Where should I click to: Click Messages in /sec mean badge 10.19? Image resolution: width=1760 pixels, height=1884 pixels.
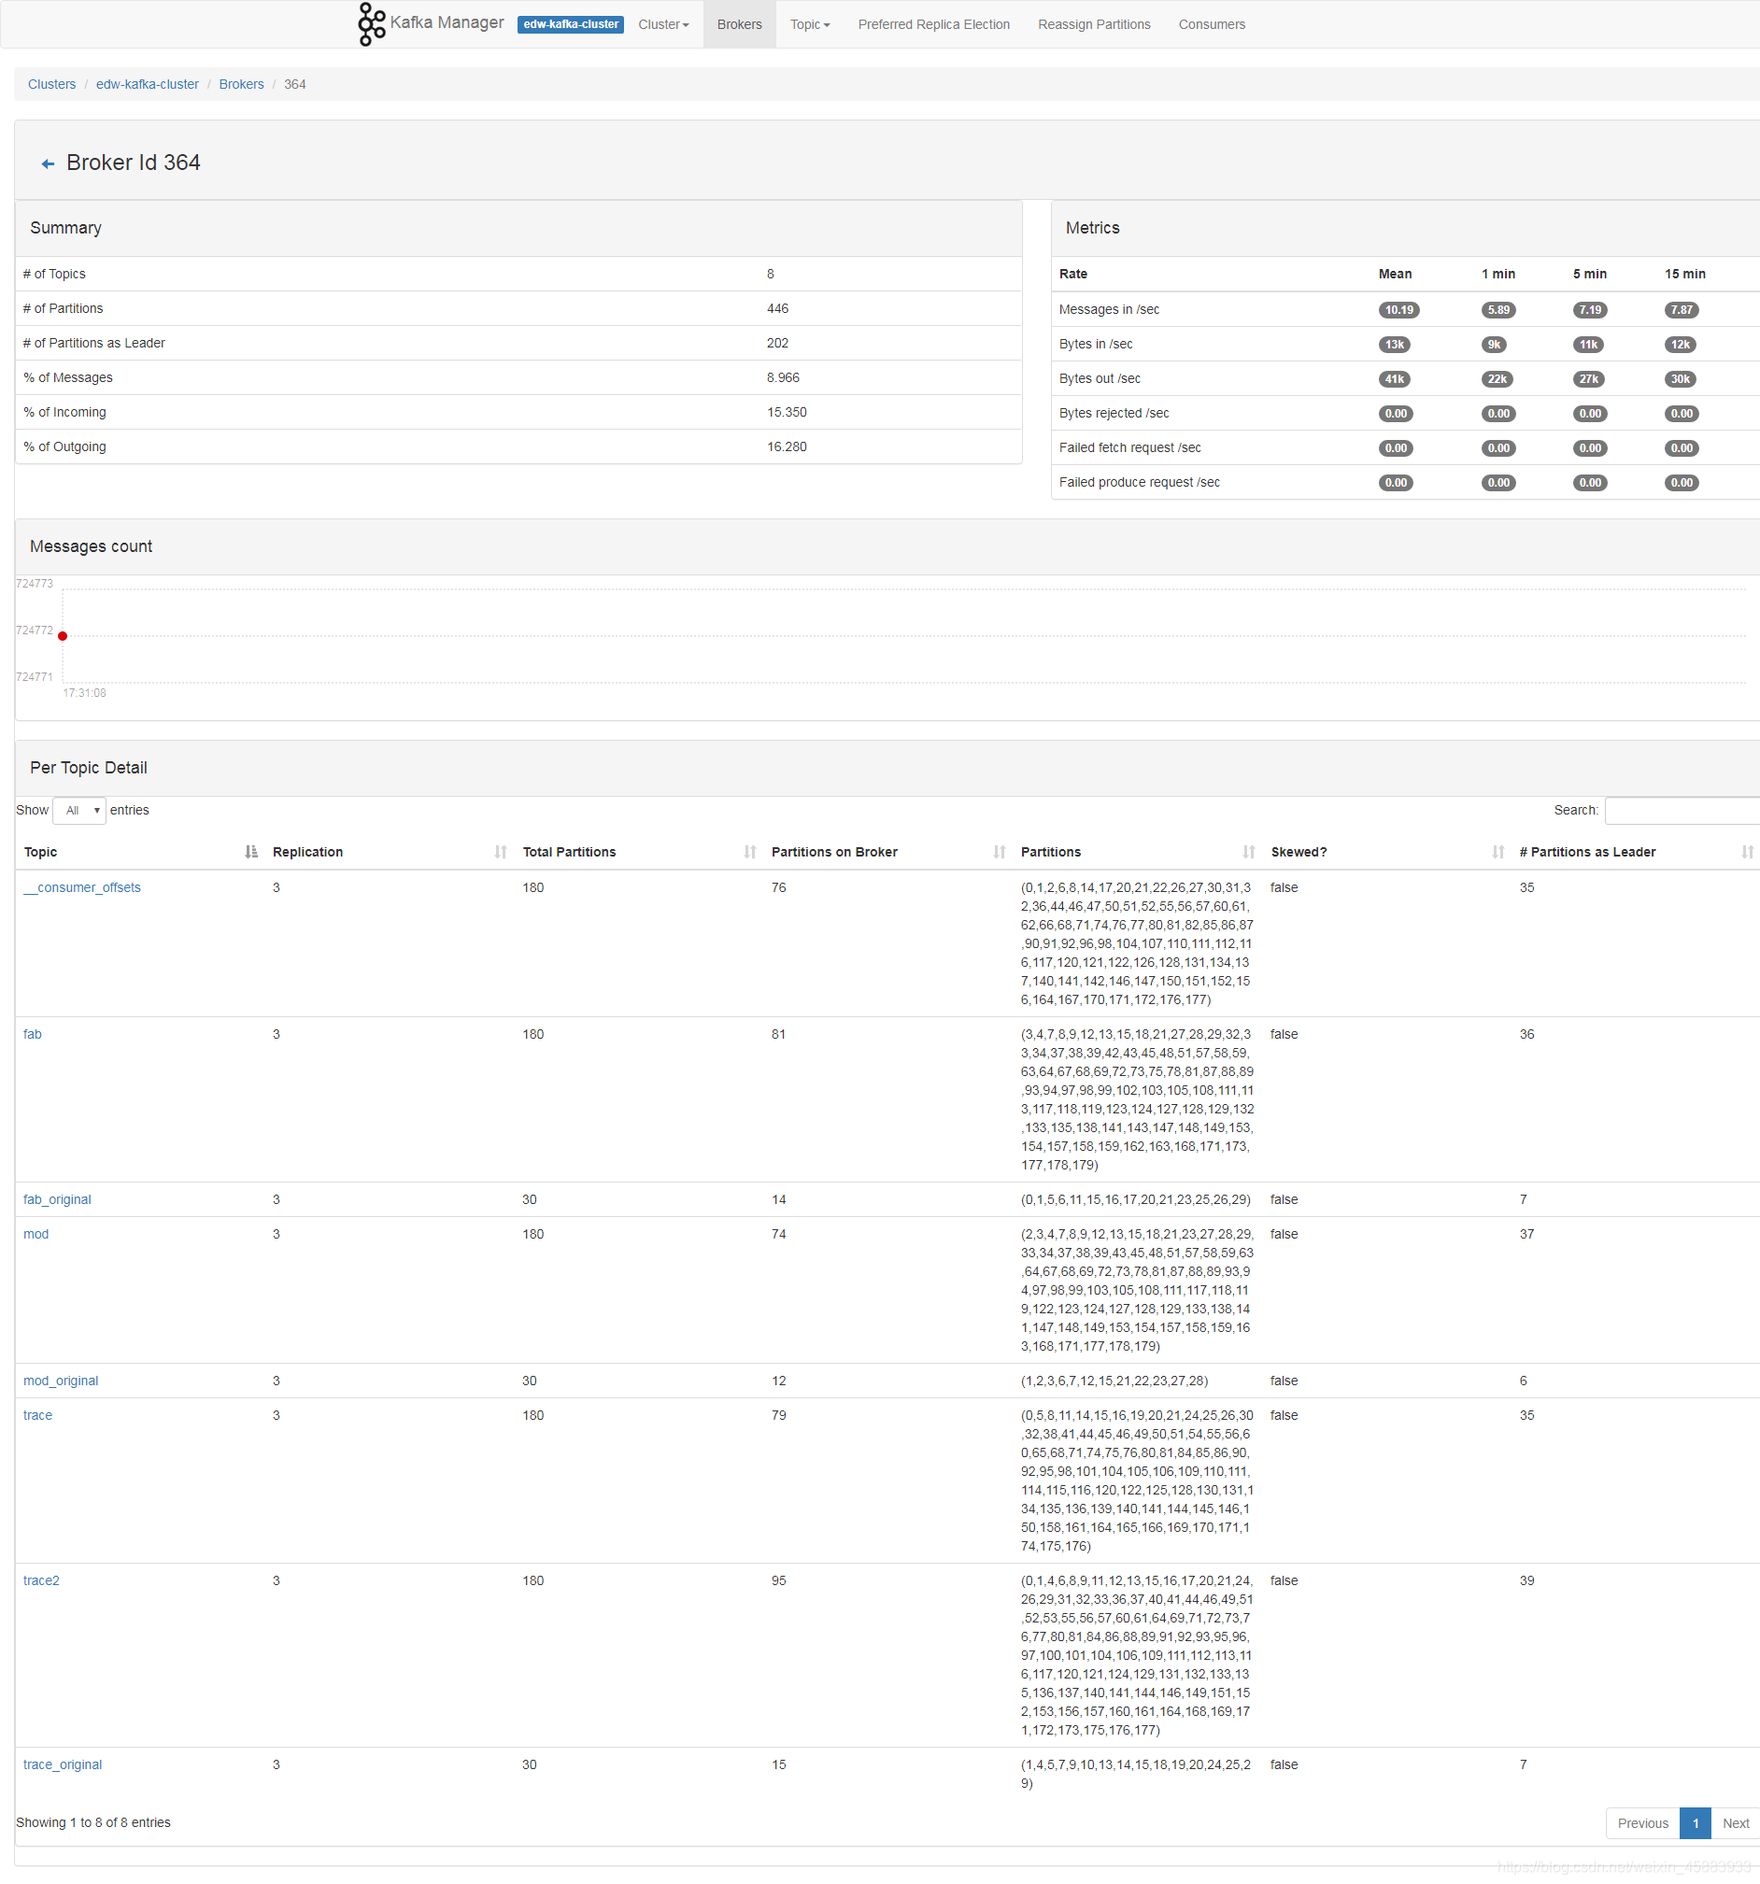point(1398,310)
